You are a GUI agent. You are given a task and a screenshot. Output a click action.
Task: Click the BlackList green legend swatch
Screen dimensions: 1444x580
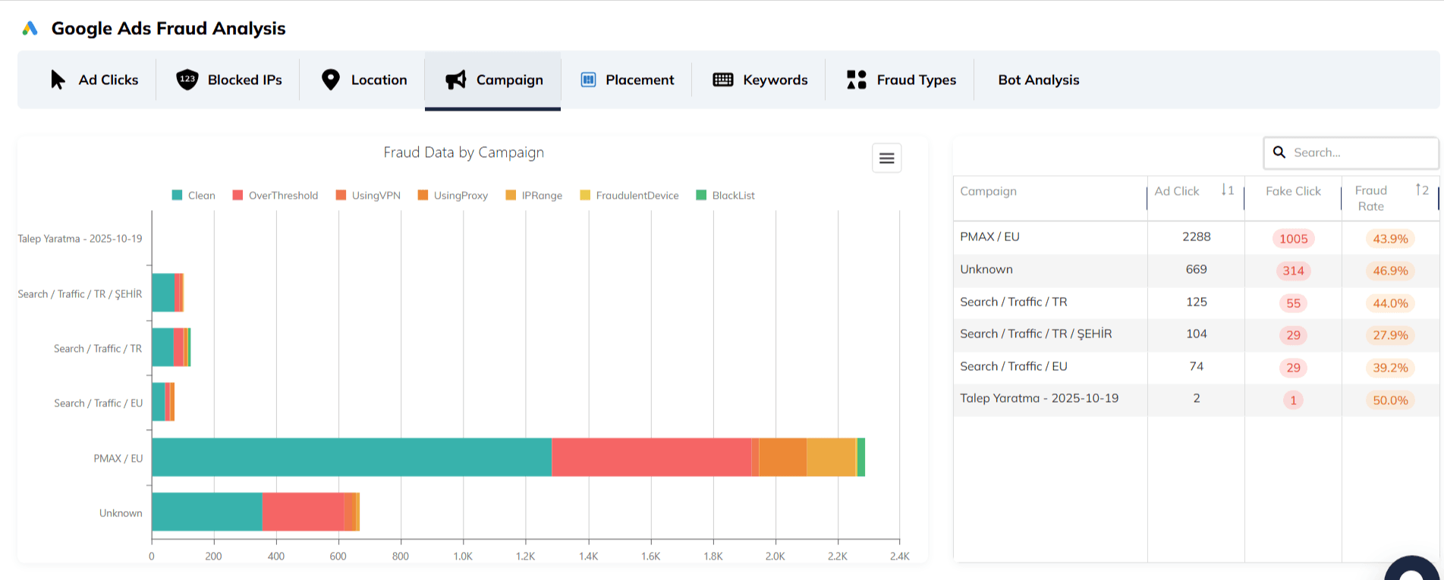tap(701, 196)
